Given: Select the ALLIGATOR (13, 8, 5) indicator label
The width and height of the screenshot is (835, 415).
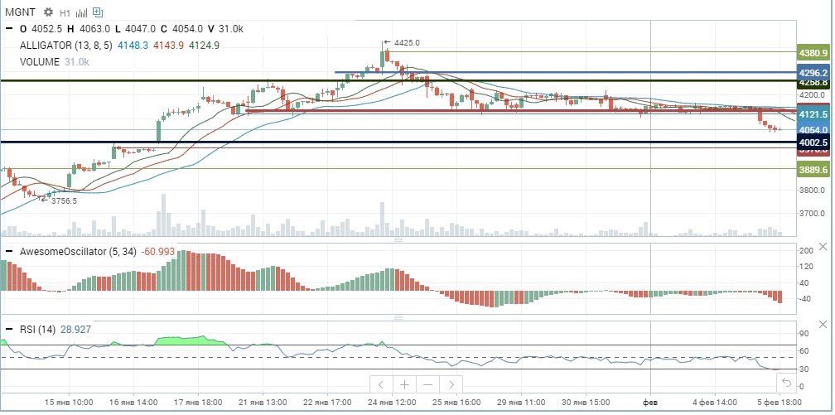Looking at the screenshot, I should click(66, 46).
